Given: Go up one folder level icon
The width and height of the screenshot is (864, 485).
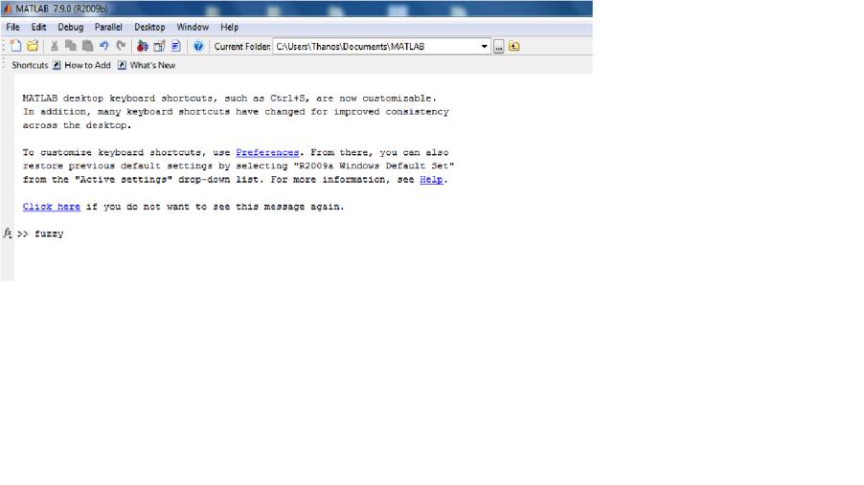Looking at the screenshot, I should (x=514, y=46).
